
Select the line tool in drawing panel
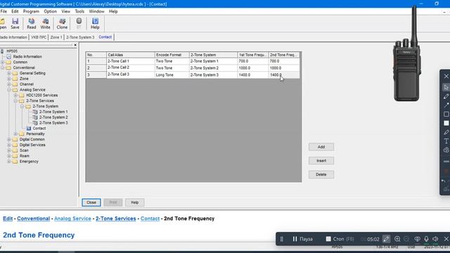click(x=446, y=105)
